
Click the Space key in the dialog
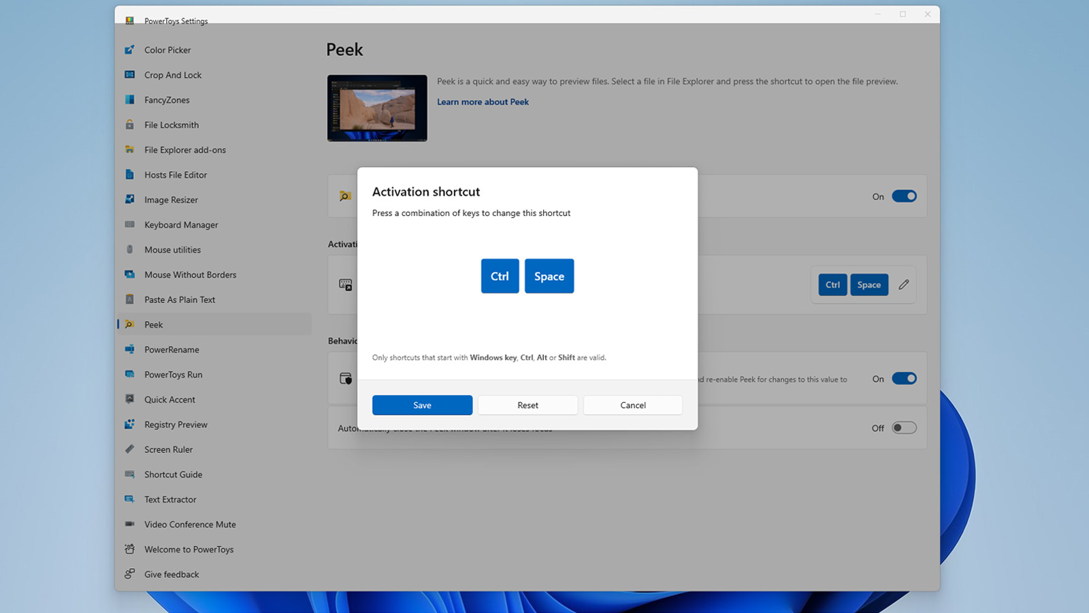[x=549, y=277]
